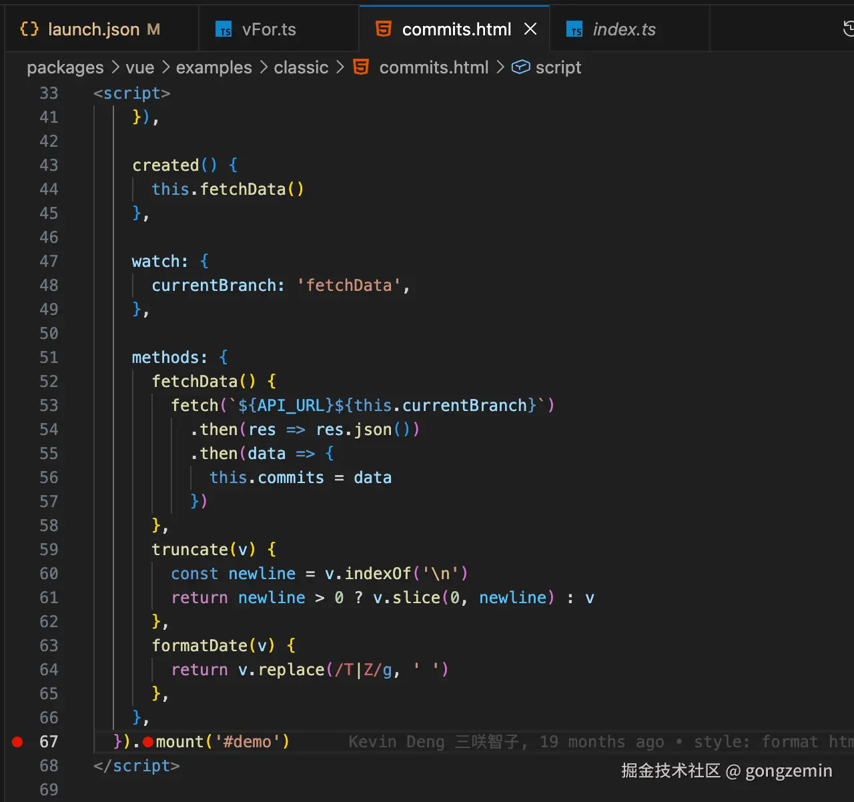This screenshot has height=802, width=854.
Task: Open the vue breadcrumb dropdown
Action: (139, 67)
